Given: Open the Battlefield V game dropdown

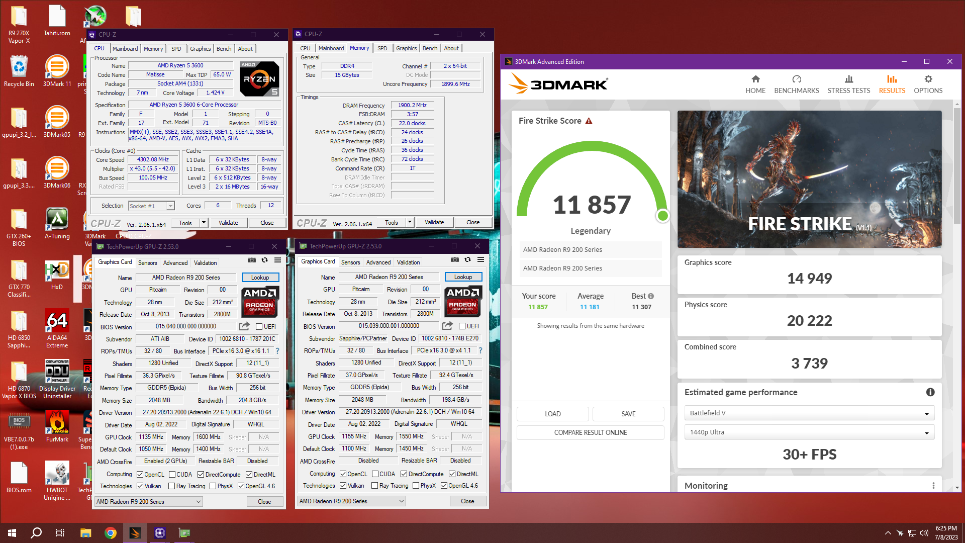Looking at the screenshot, I should coord(809,413).
